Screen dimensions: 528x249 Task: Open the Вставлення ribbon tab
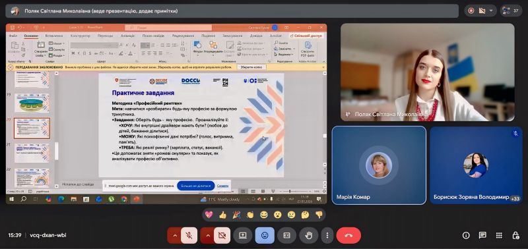(x=54, y=36)
